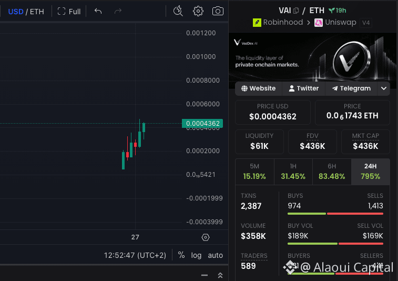Screen dimensions: 398x281
Task: Switch chart price to USD
Action: (16, 12)
